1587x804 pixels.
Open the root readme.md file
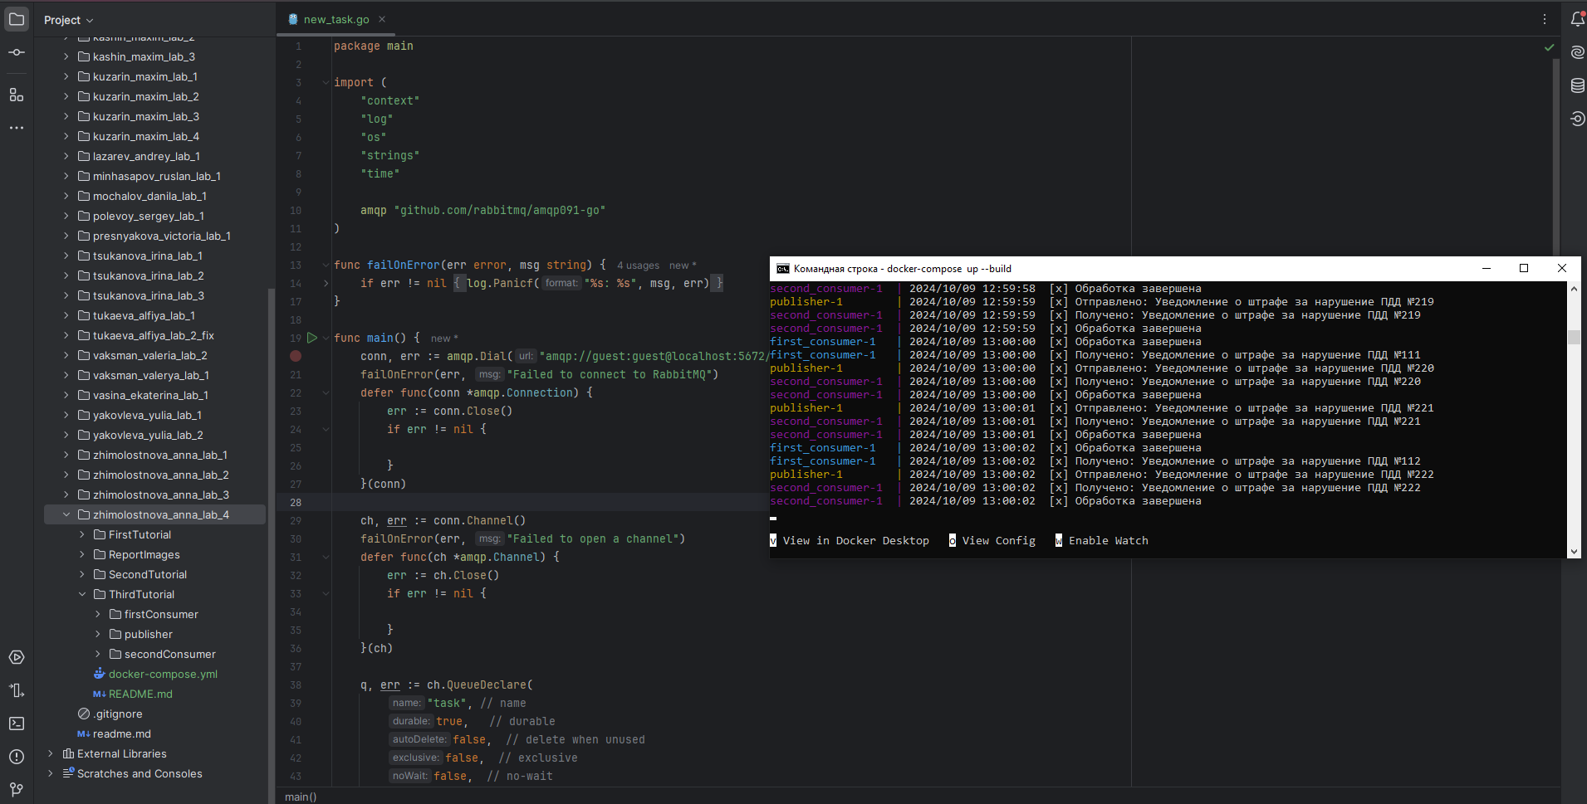tap(115, 733)
